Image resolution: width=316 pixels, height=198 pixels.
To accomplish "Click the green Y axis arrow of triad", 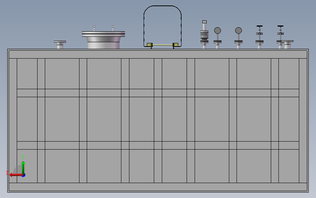I will pyautogui.click(x=23, y=167).
